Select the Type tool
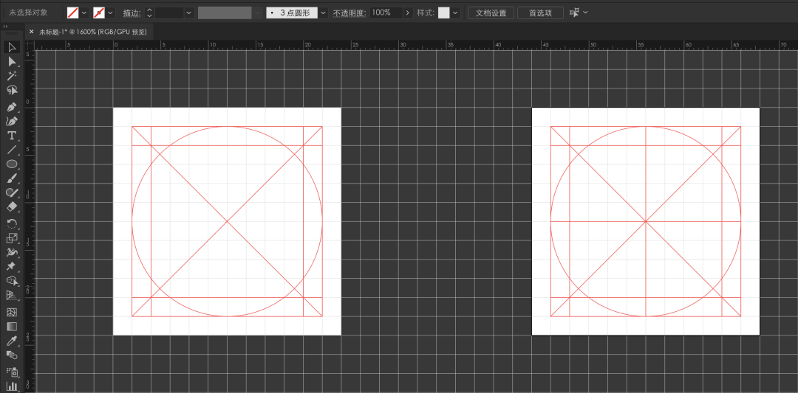 [12, 135]
